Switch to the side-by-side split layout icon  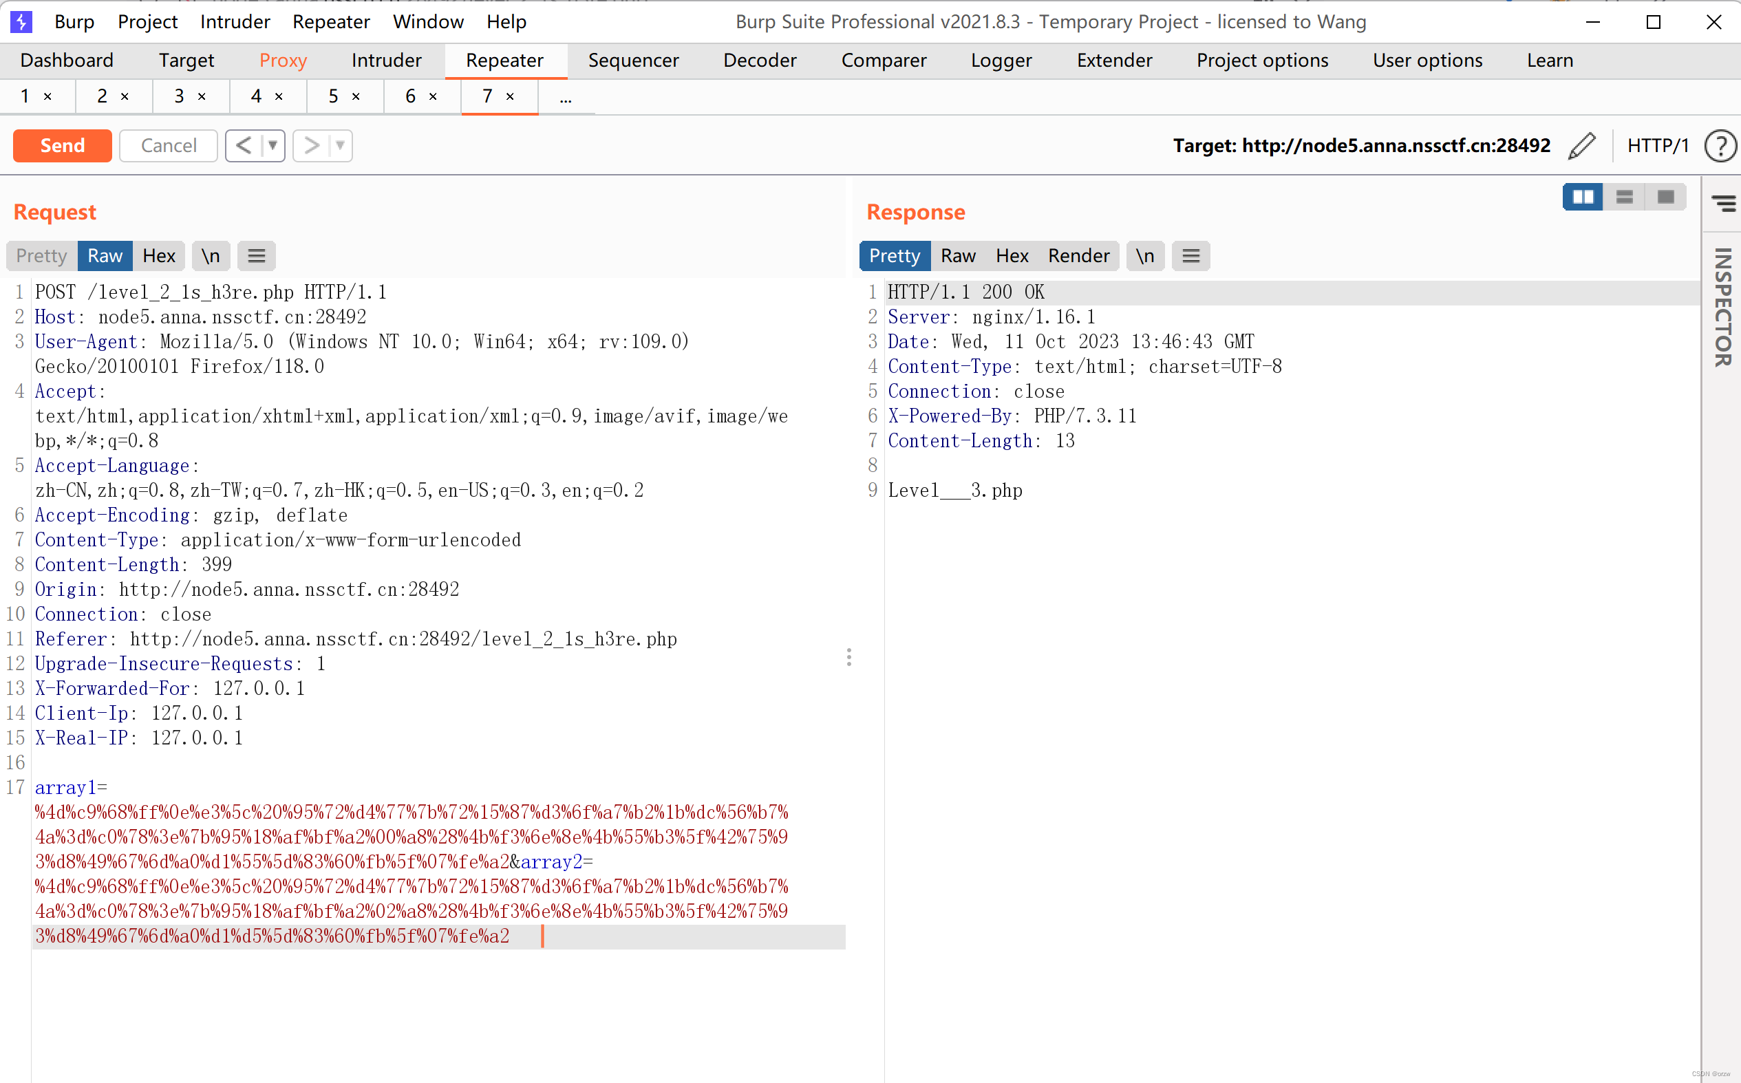click(x=1583, y=197)
